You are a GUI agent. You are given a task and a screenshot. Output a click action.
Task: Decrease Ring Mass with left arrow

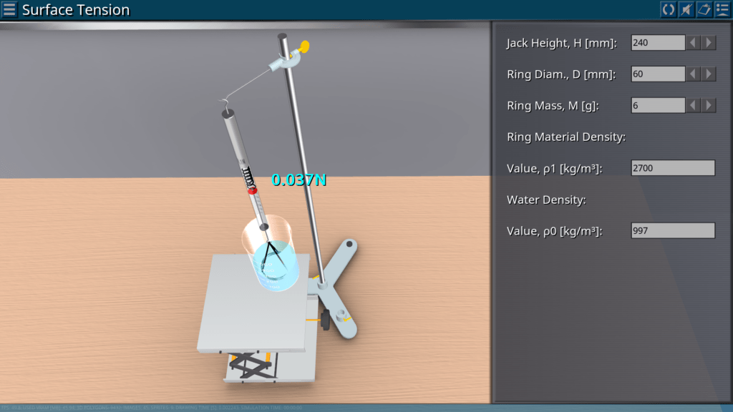tap(693, 106)
